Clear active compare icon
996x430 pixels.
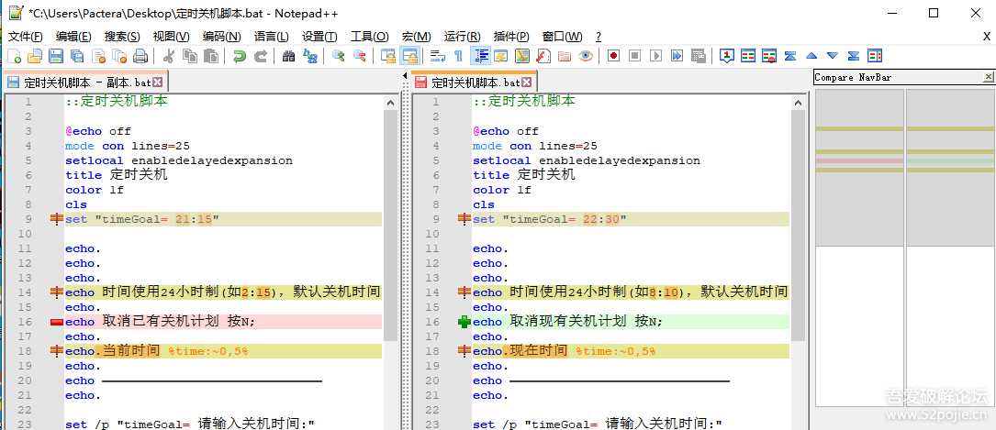[x=768, y=56]
